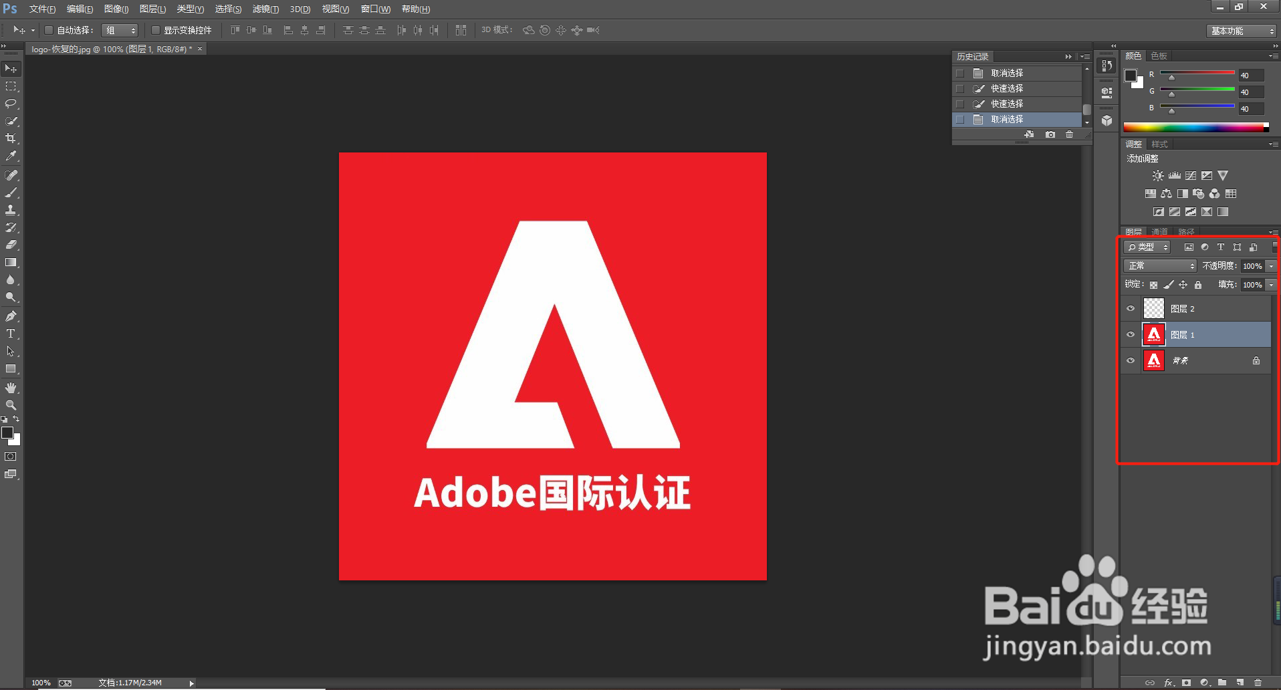This screenshot has height=690, width=1281.
Task: Select the Zoom tool
Action: coord(11,405)
